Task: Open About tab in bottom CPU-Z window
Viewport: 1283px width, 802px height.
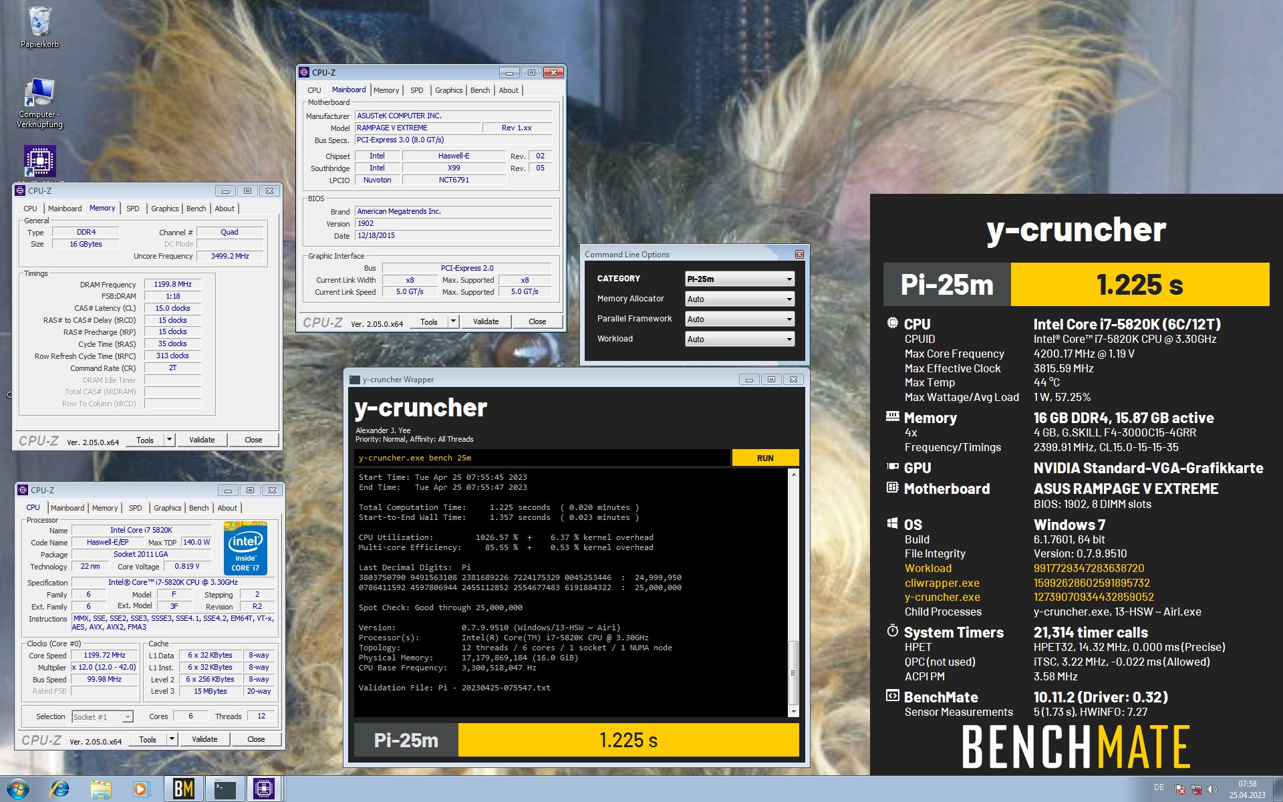Action: point(227,508)
